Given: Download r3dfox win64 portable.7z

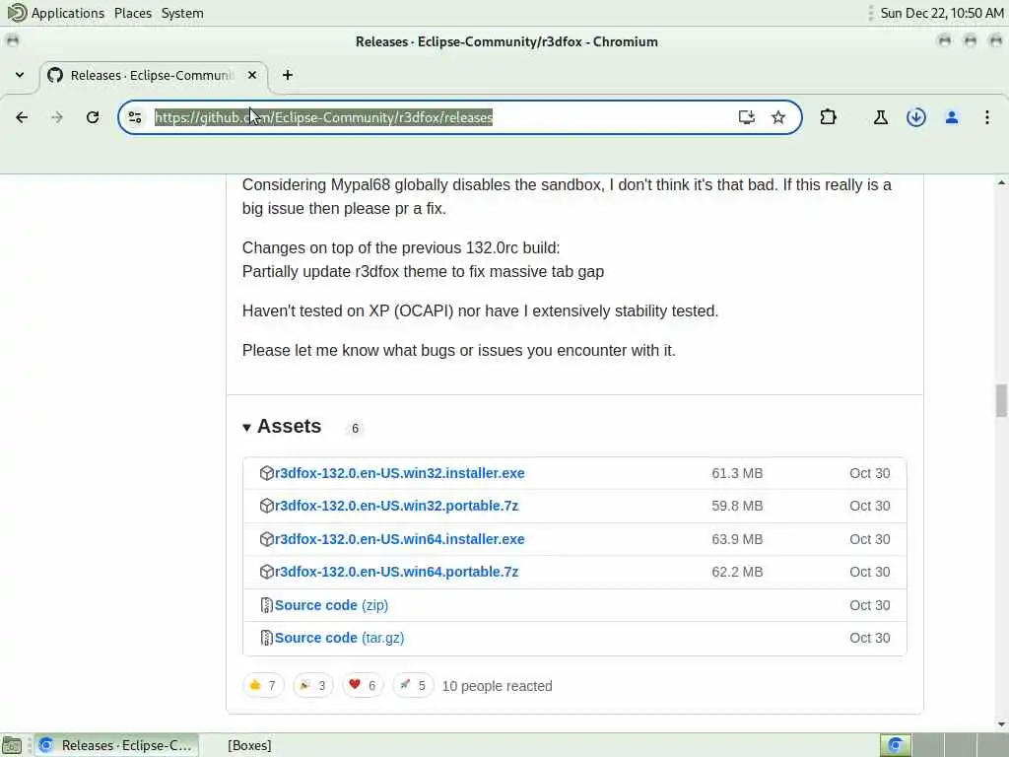Looking at the screenshot, I should 396,572.
